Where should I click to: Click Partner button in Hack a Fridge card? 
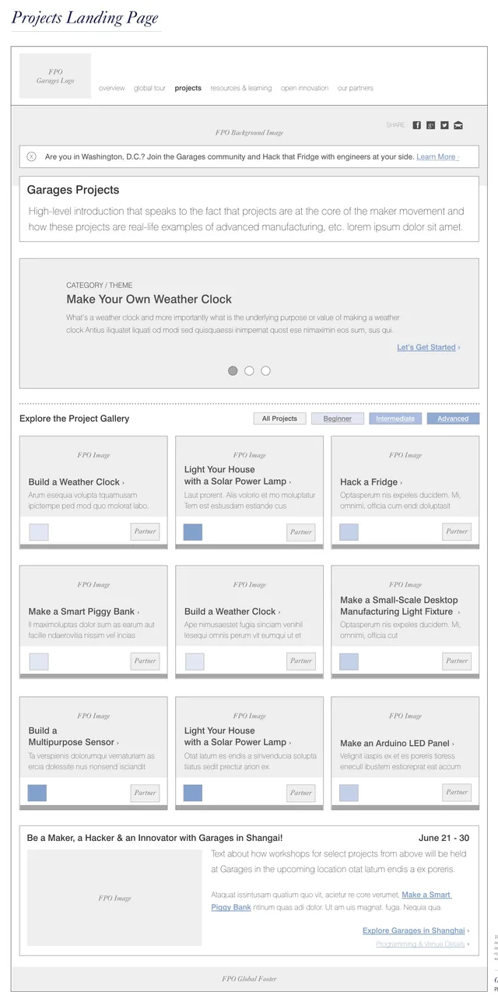click(x=457, y=531)
